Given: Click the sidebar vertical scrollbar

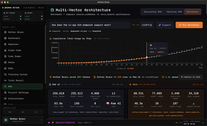Looking at the screenshot, I should click(x=46, y=54).
